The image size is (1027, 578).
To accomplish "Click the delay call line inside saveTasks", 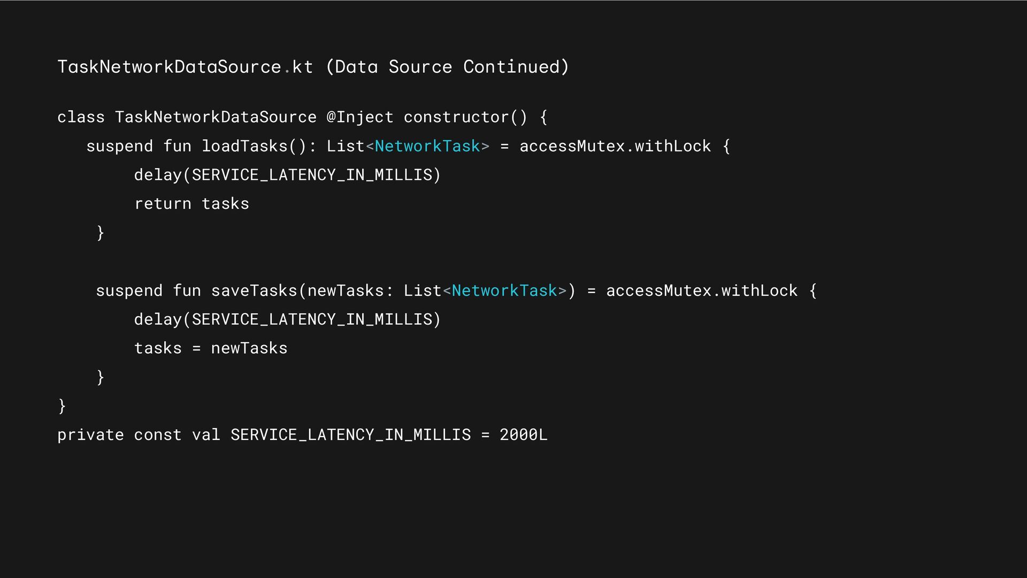I will 287,320.
